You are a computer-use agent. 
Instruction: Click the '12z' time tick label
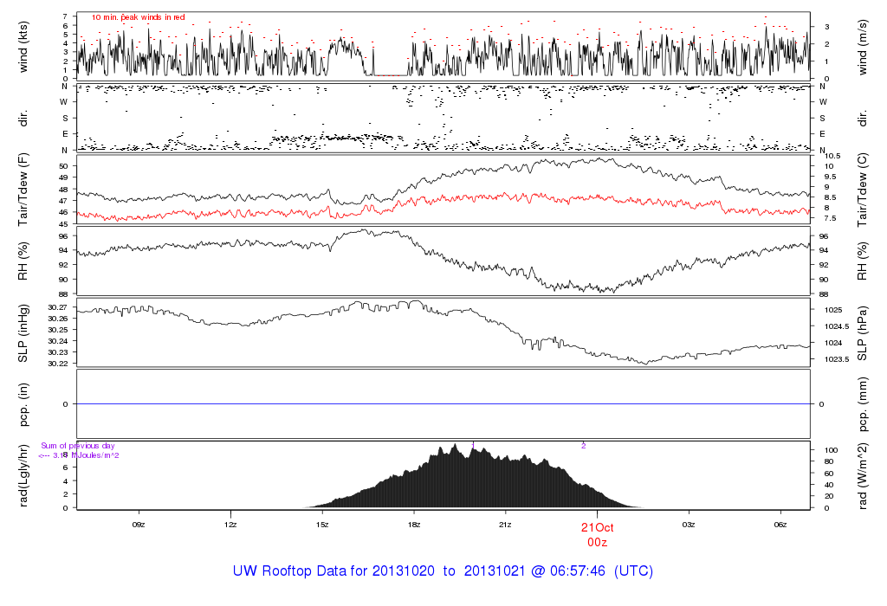(230, 525)
